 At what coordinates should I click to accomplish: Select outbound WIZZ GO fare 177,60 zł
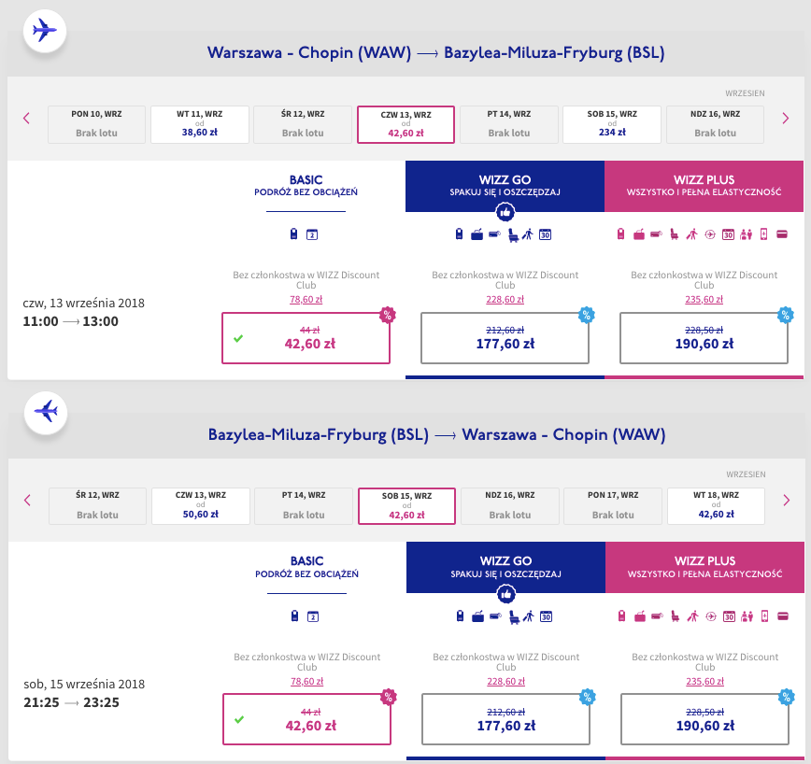(x=505, y=337)
